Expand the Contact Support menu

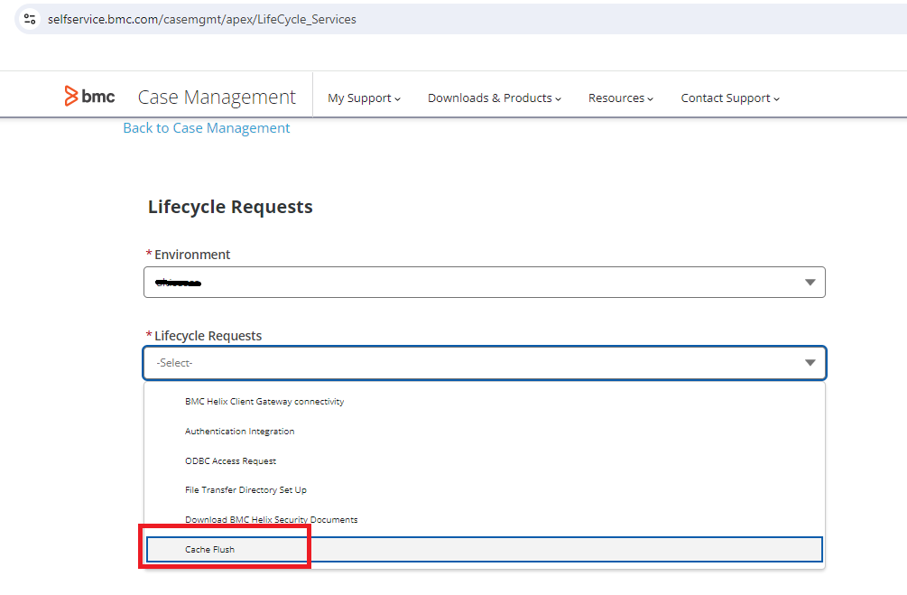pyautogui.click(x=729, y=98)
